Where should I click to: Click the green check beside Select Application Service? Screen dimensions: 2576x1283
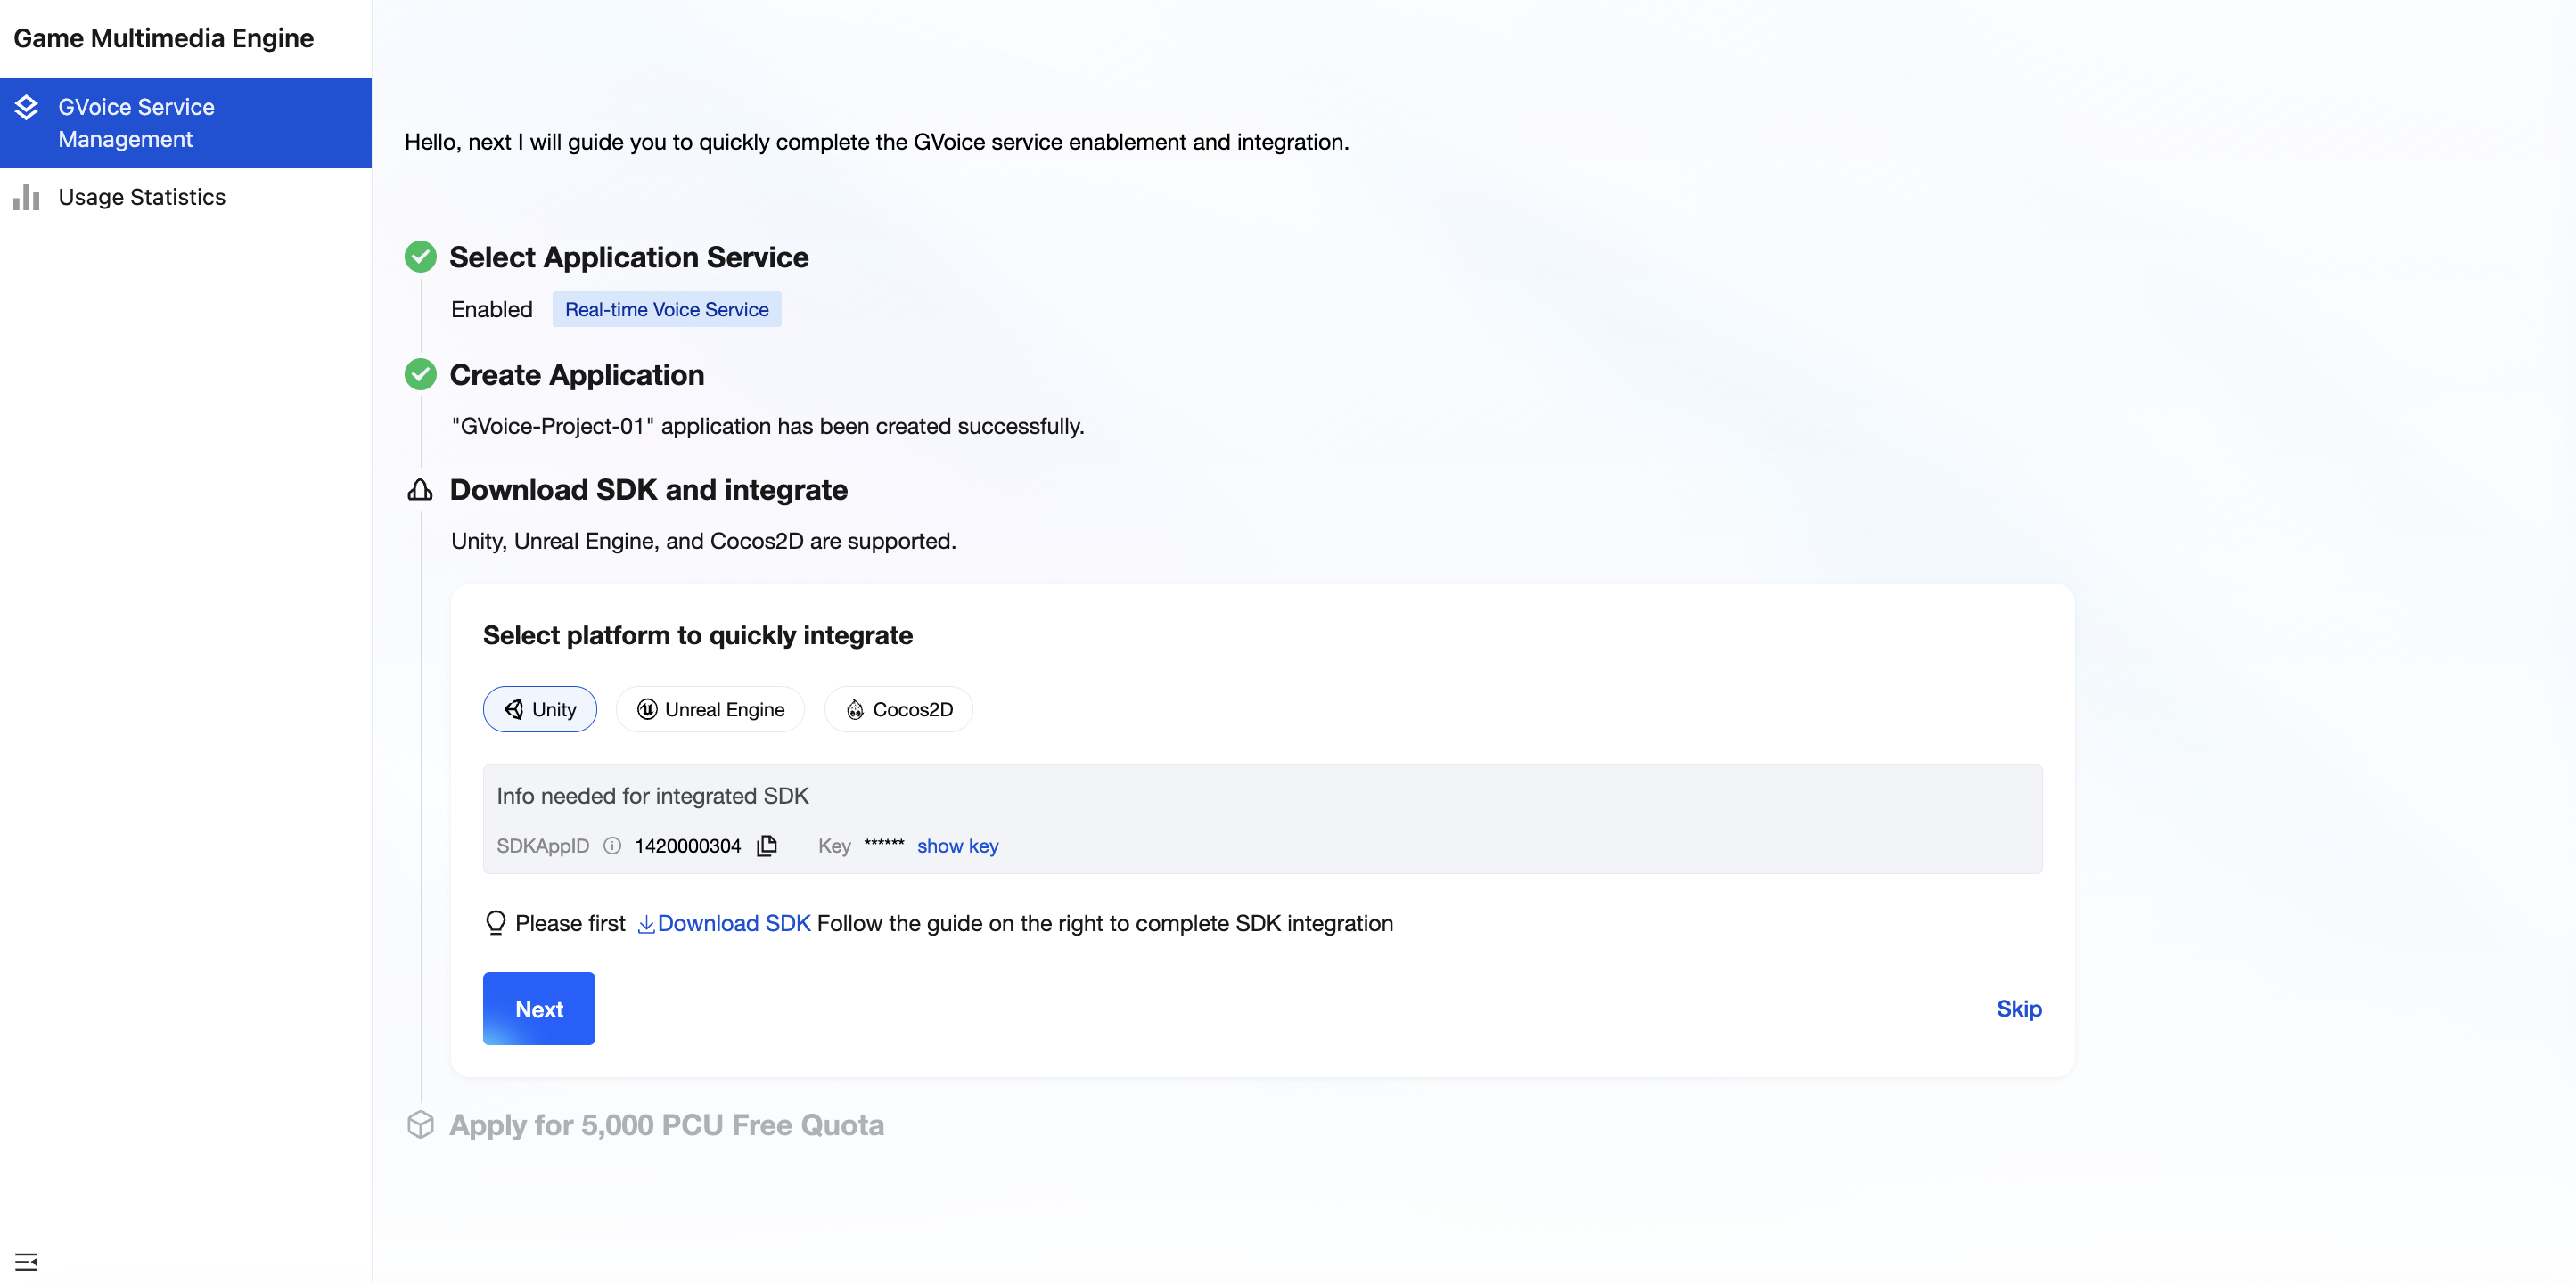[x=420, y=257]
